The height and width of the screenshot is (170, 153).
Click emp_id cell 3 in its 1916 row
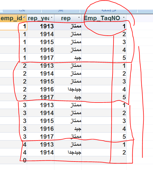coord(13,129)
